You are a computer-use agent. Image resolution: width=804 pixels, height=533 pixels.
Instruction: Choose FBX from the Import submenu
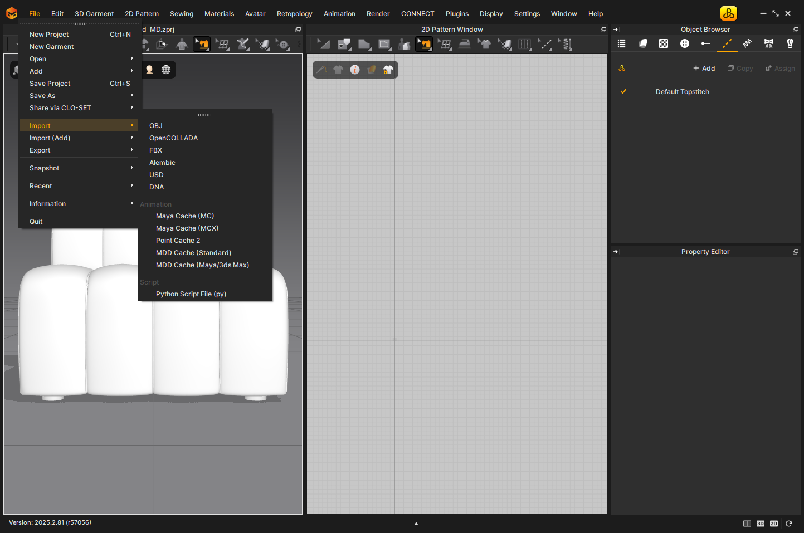click(156, 150)
